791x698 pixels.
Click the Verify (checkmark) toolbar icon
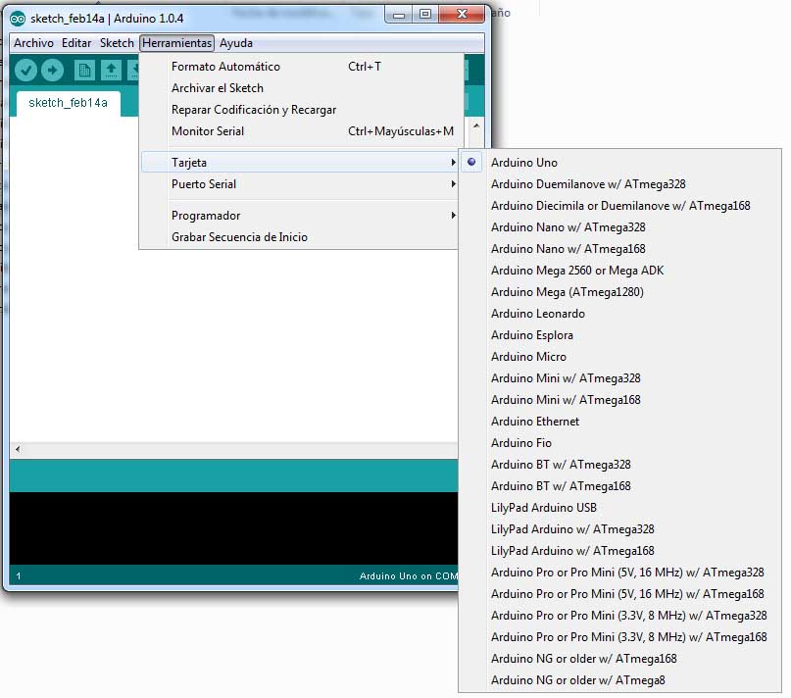click(25, 71)
